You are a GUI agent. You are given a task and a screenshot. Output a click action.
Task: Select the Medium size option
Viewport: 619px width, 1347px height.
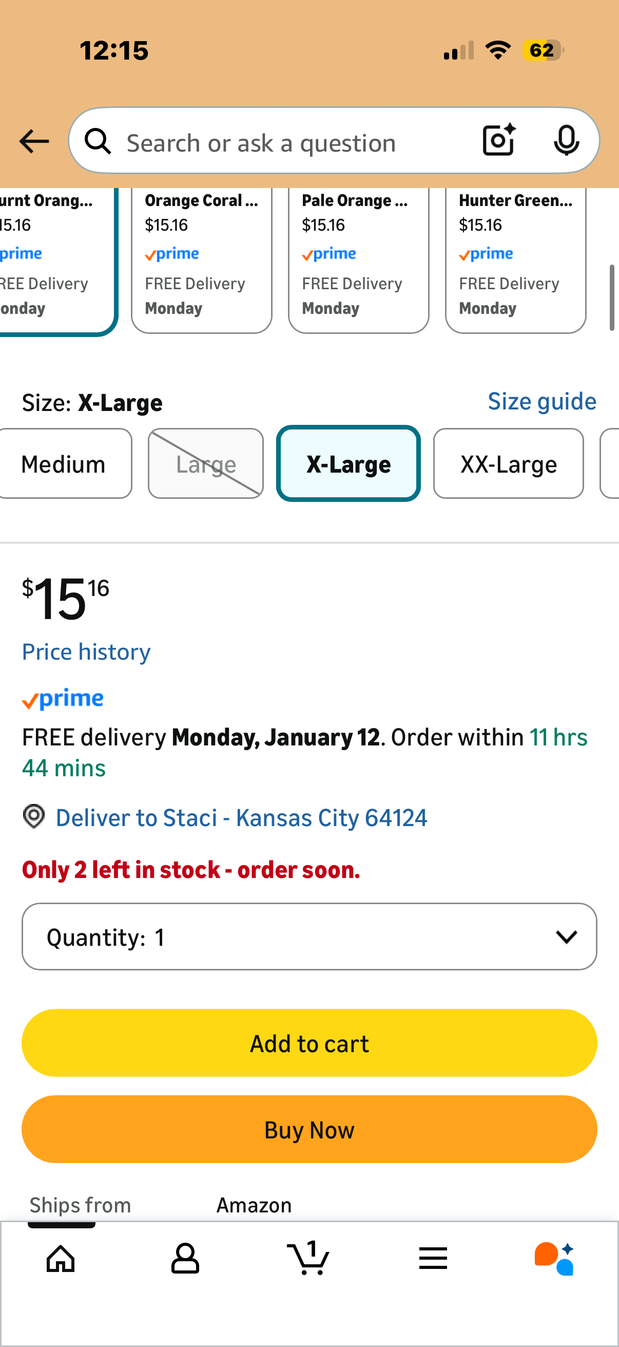point(63,464)
